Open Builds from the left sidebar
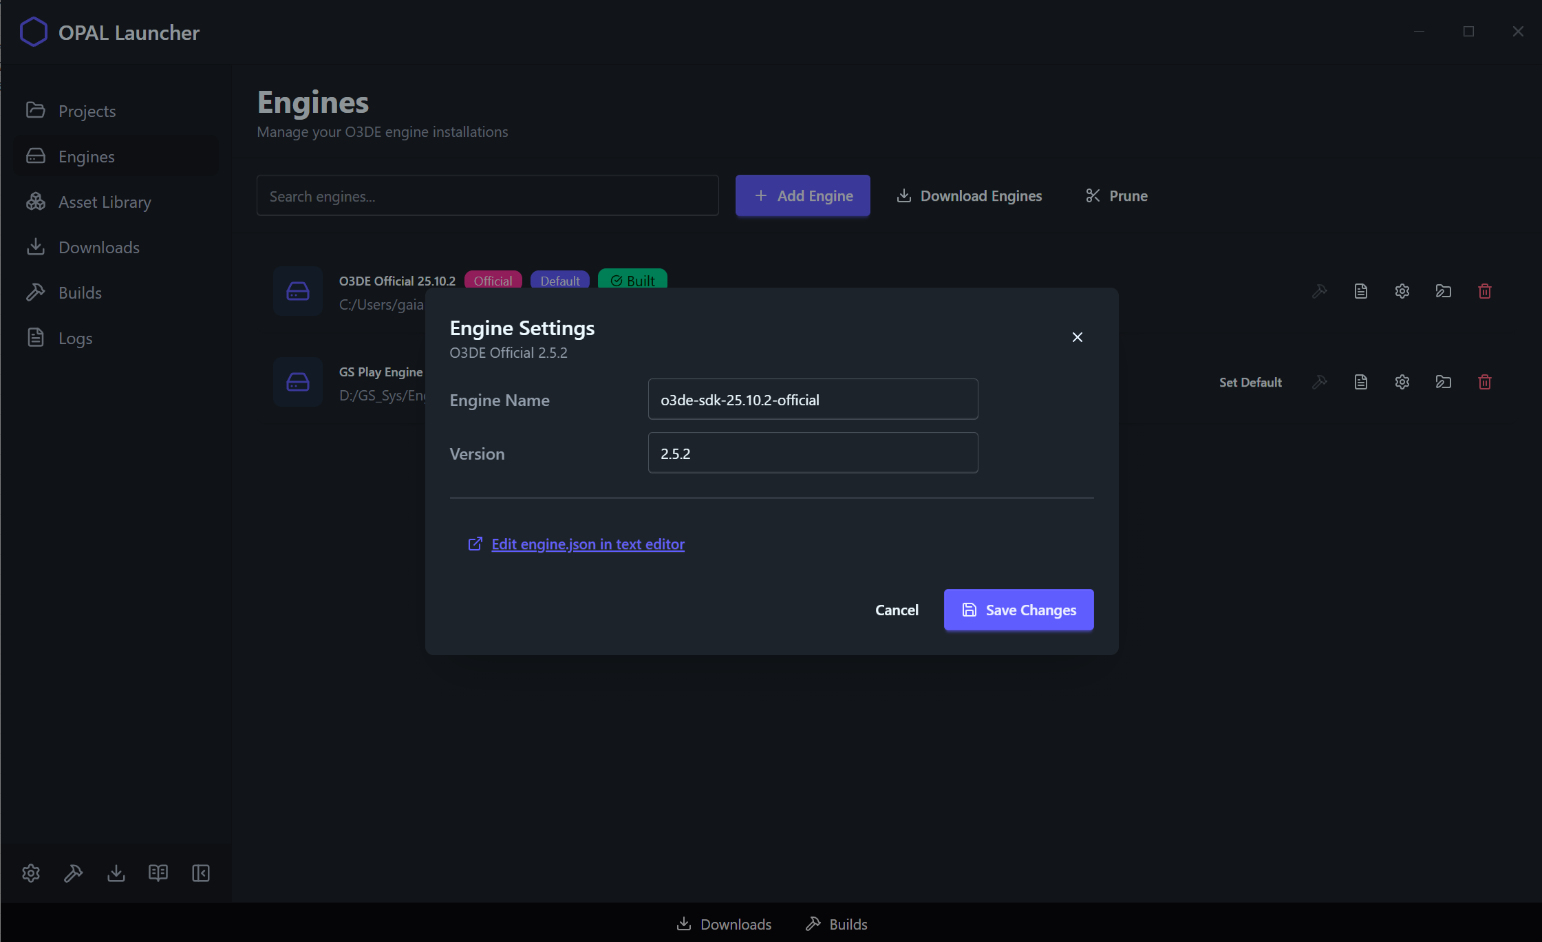This screenshot has width=1542, height=942. 116,292
